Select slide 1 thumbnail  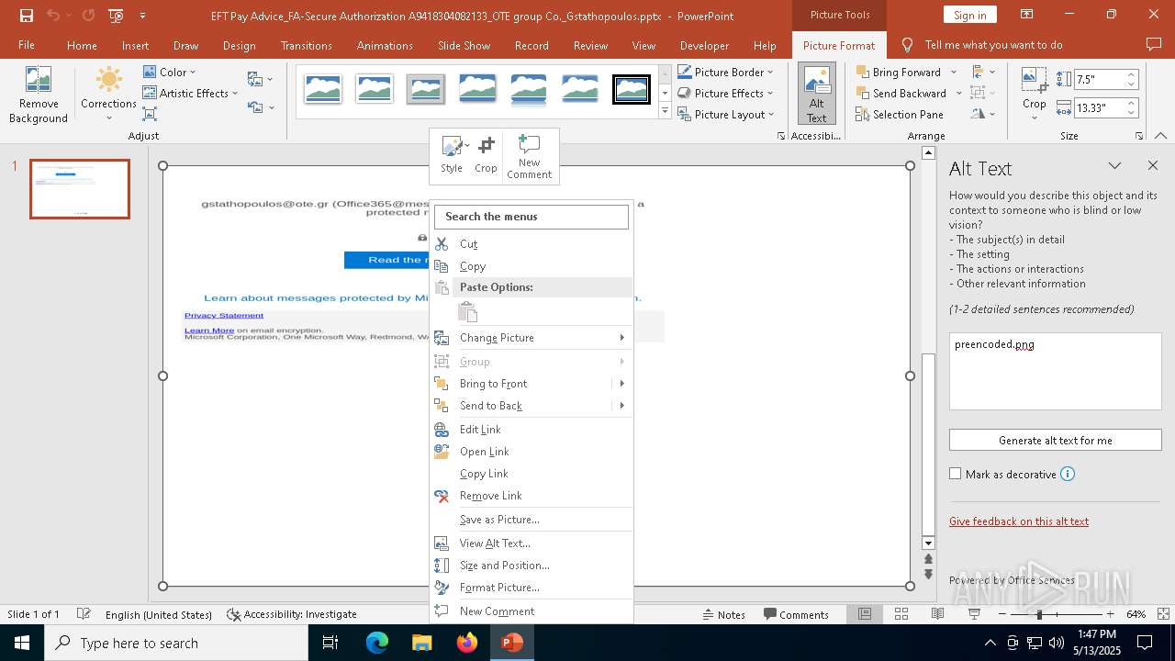click(x=80, y=189)
